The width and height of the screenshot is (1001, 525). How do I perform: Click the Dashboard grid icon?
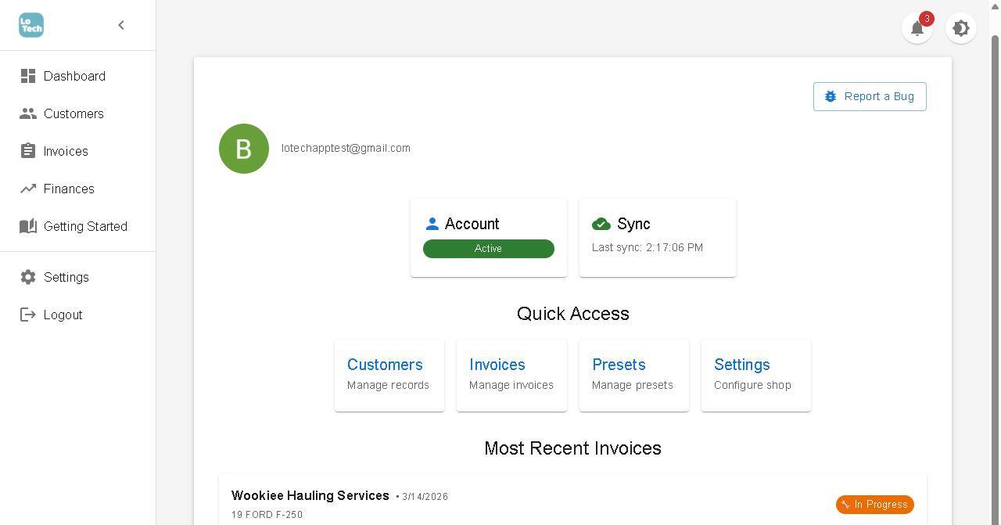[28, 76]
